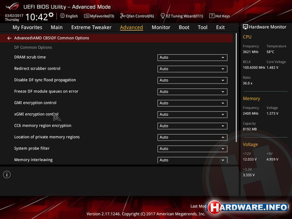Click the ROG logo icon
This screenshot has height=219, width=292.
[12, 7]
